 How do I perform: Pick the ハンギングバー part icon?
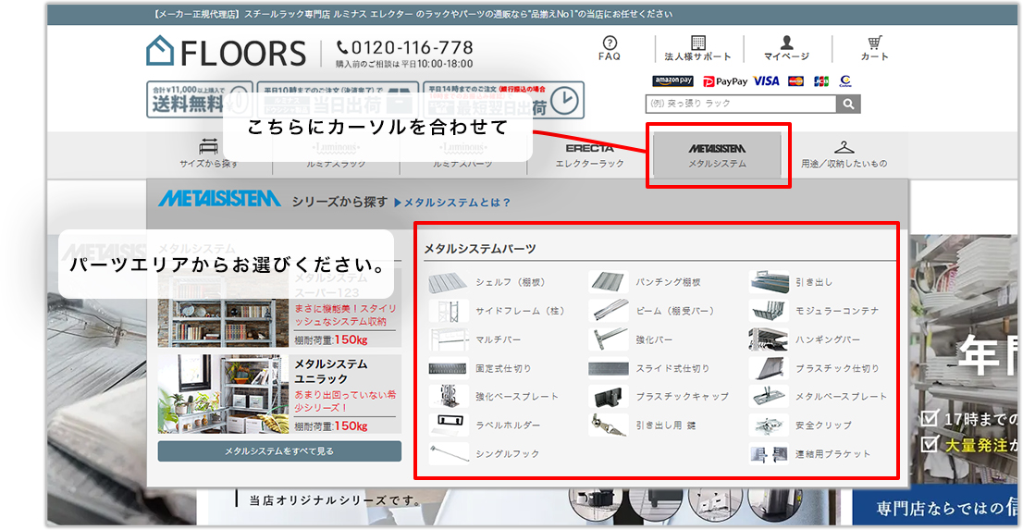coord(769,339)
